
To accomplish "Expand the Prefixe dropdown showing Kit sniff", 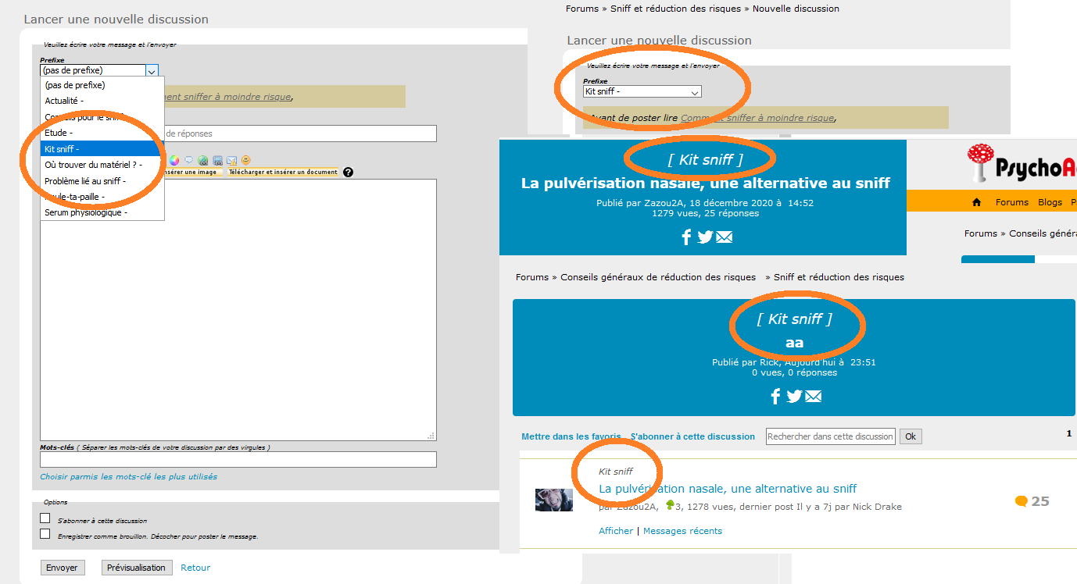I will tap(642, 91).
